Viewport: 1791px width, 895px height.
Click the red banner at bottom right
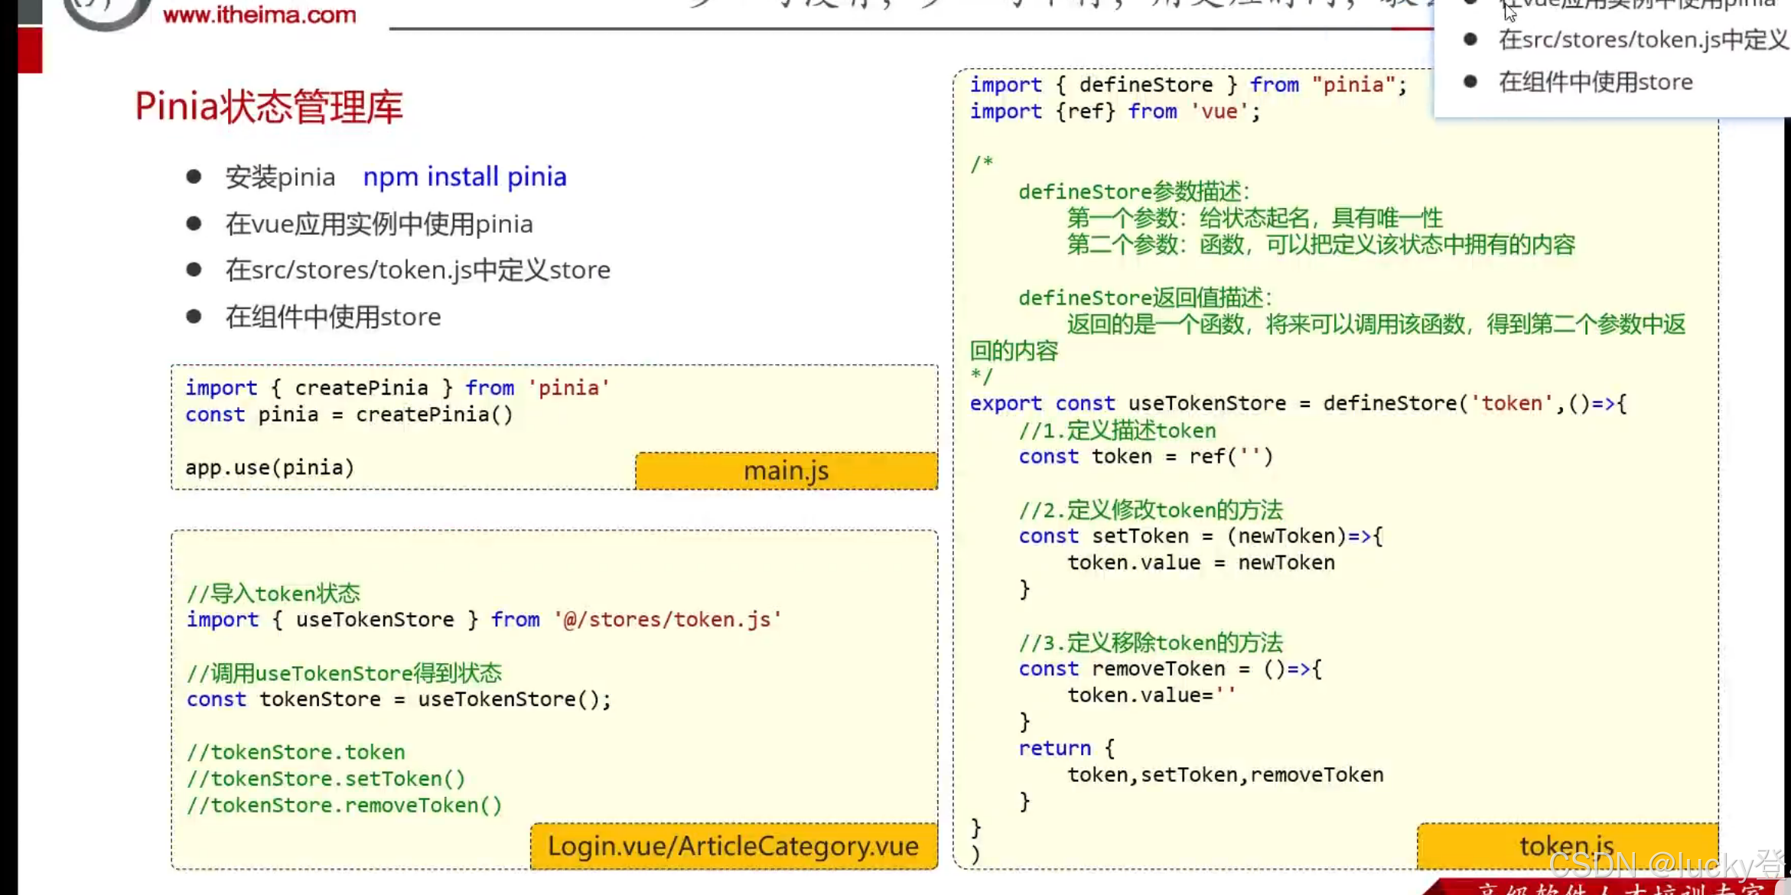click(1607, 887)
